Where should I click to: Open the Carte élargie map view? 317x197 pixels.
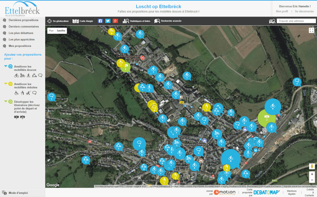click(x=83, y=21)
